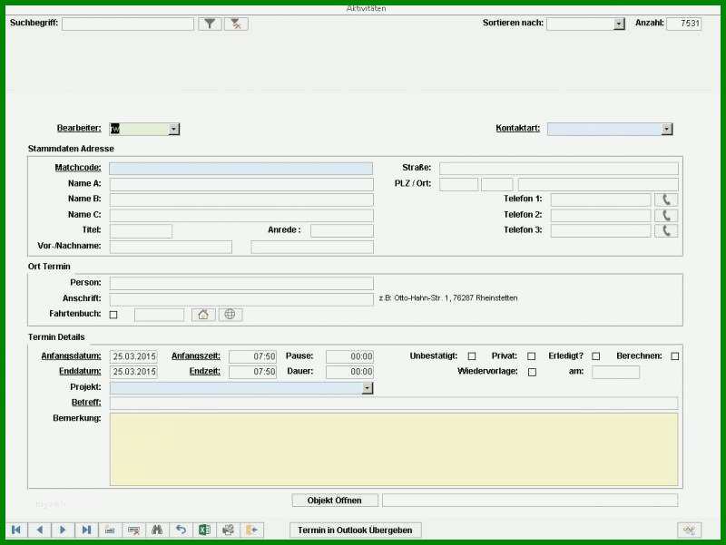Click the print icon in bottom toolbar
Viewport: 726px width, 545px height.
coord(229,530)
